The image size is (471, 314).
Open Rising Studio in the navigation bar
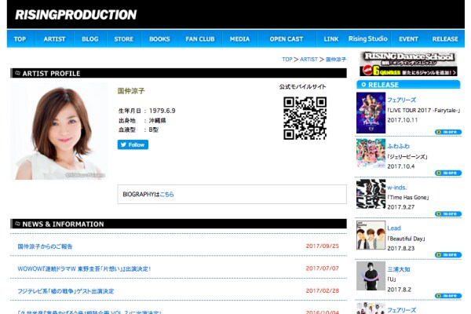[x=368, y=38]
